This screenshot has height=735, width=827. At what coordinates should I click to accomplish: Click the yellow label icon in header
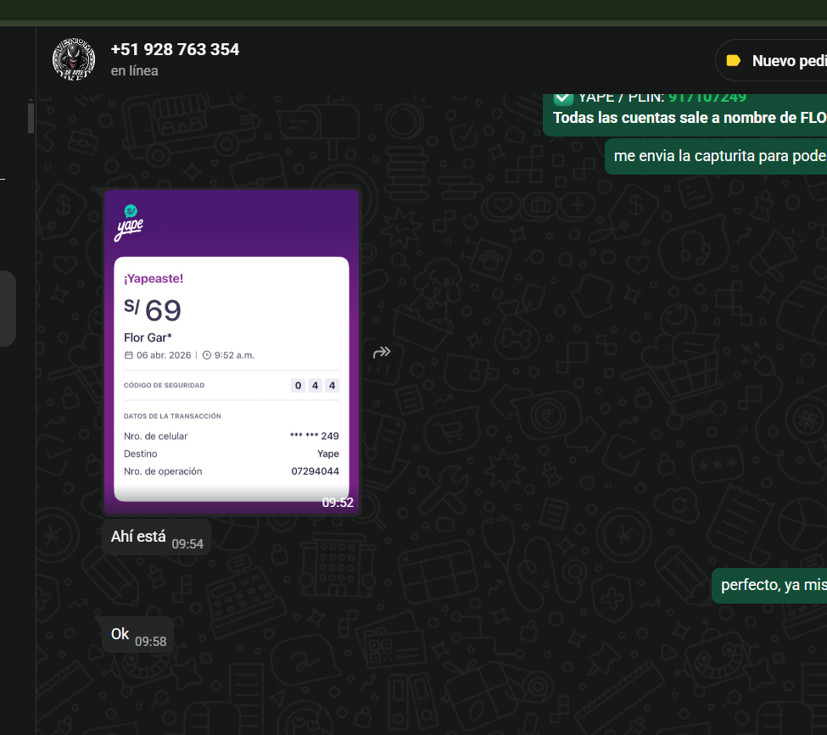click(735, 61)
